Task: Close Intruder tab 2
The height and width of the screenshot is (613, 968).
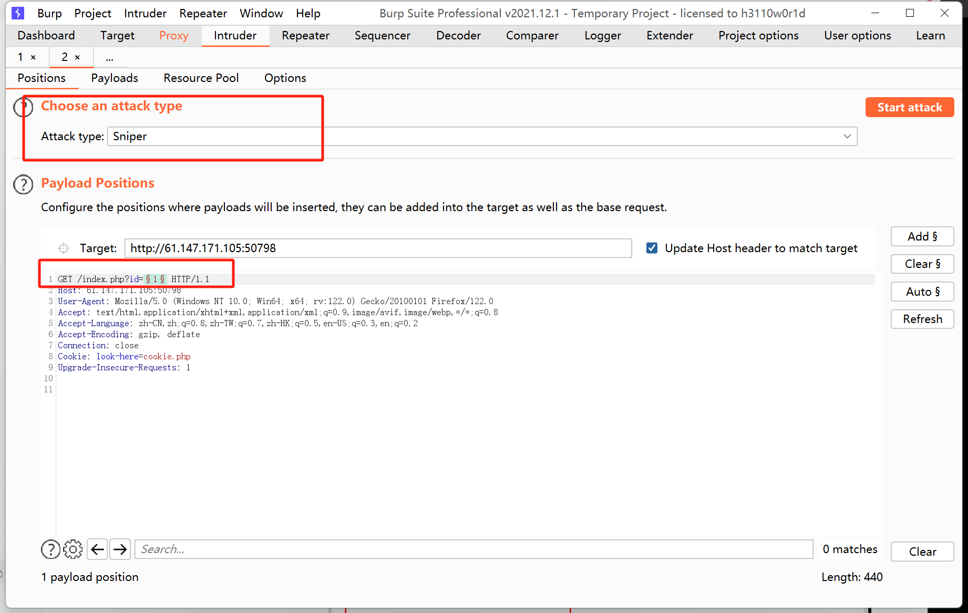Action: tap(77, 57)
